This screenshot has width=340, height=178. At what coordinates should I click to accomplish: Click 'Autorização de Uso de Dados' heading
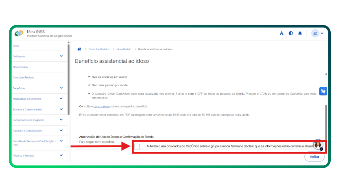tap(116, 137)
